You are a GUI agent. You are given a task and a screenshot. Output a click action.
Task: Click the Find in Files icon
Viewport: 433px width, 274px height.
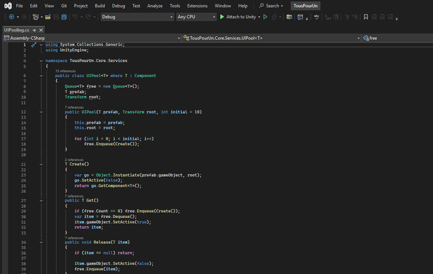coord(289,17)
